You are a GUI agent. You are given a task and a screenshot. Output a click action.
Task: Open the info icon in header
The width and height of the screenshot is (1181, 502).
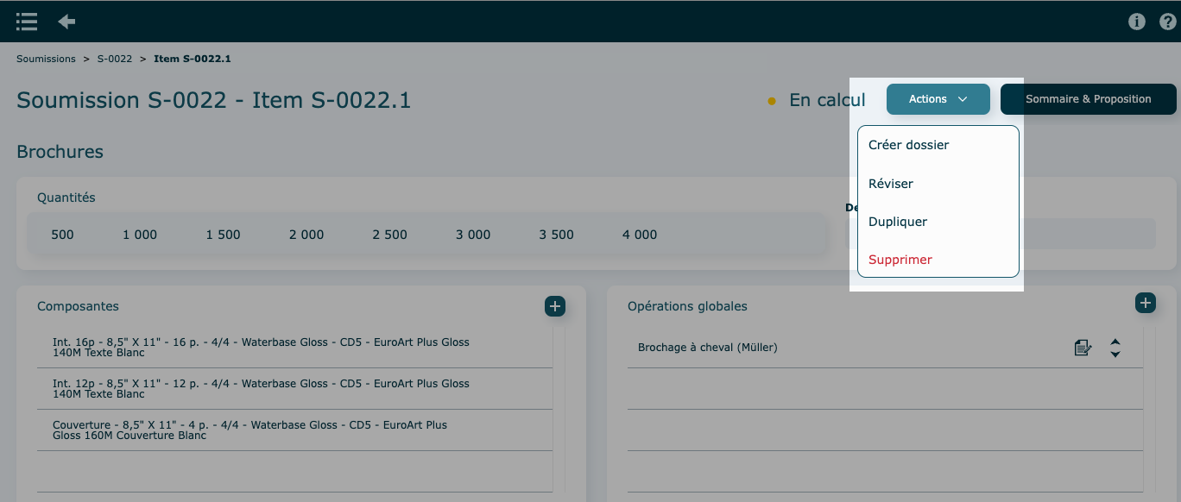pyautogui.click(x=1137, y=22)
